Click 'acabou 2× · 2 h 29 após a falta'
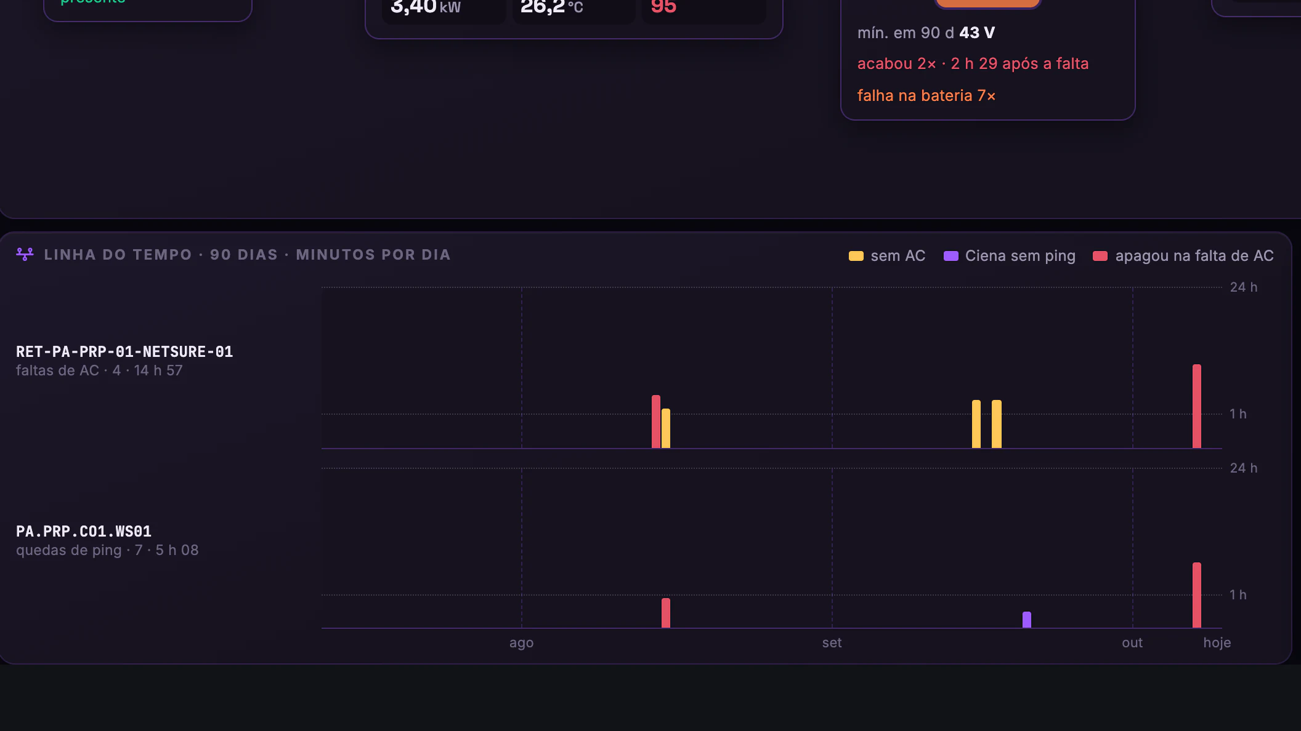 tap(973, 64)
